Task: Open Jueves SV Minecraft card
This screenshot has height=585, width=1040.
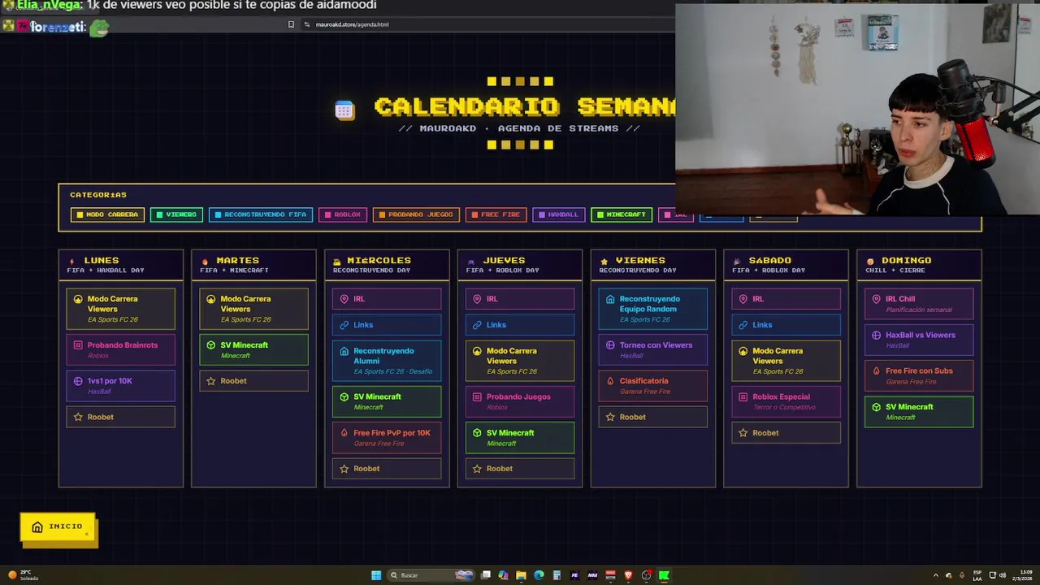Action: click(x=520, y=437)
